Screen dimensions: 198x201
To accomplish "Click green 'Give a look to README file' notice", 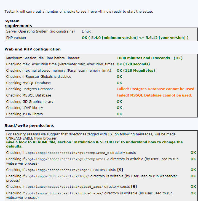I will tap(95, 144).
